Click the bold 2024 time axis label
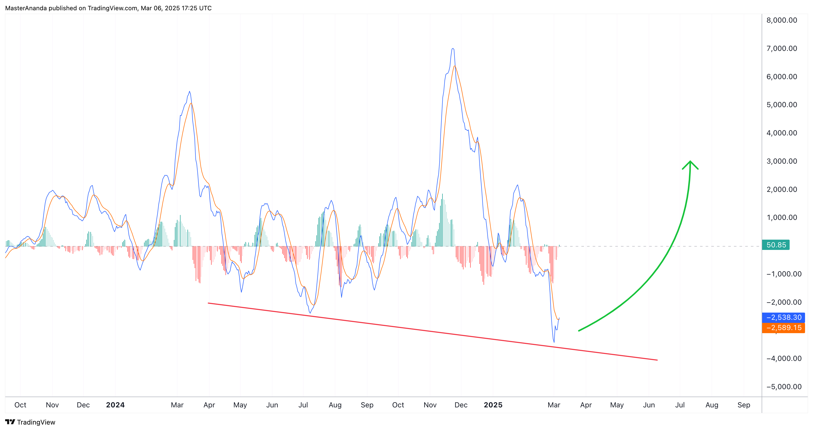Screen dimensions: 813x431 tap(115, 405)
